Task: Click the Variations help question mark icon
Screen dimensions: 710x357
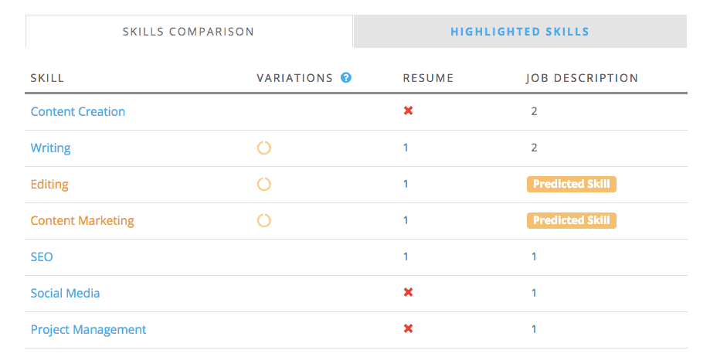Action: coord(346,78)
